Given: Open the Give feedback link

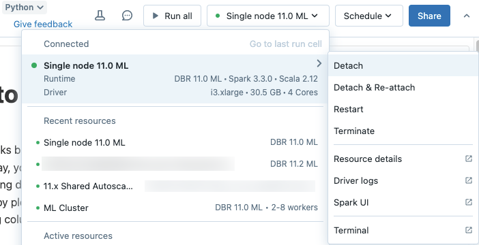Looking at the screenshot, I should [x=43, y=24].
